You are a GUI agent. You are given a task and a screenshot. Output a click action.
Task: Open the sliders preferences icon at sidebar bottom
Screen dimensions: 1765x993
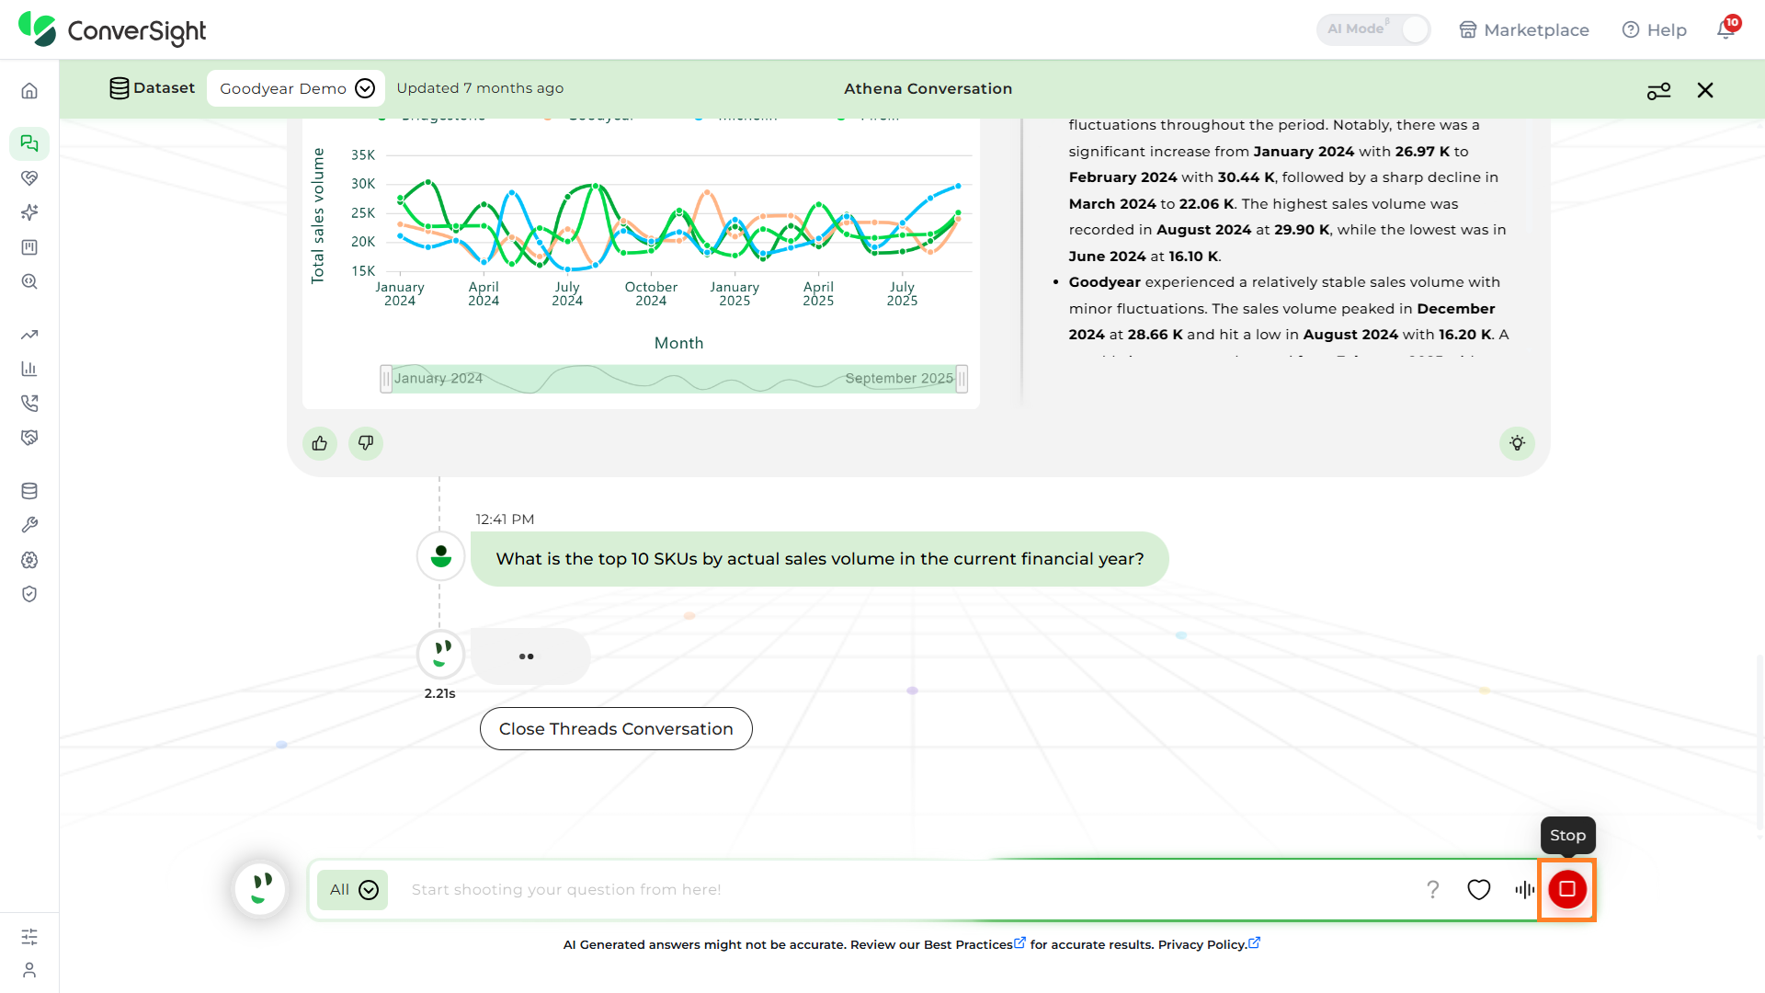[29, 937]
